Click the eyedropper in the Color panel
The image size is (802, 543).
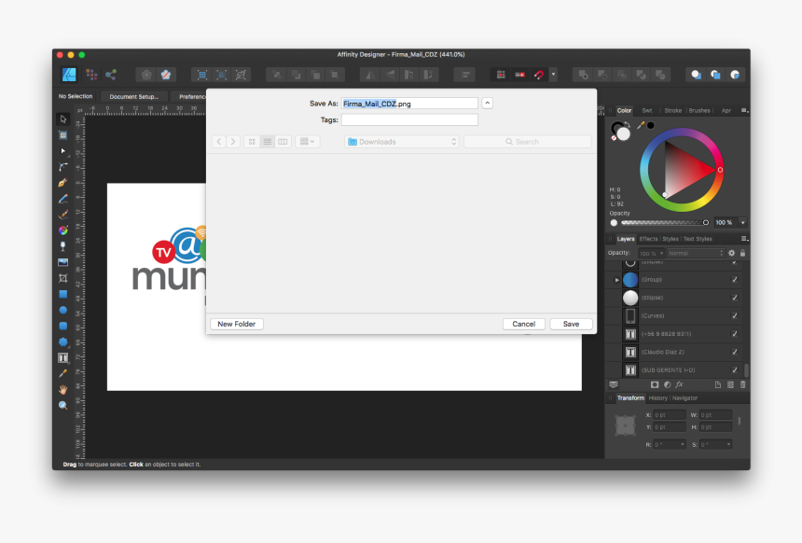pos(641,124)
